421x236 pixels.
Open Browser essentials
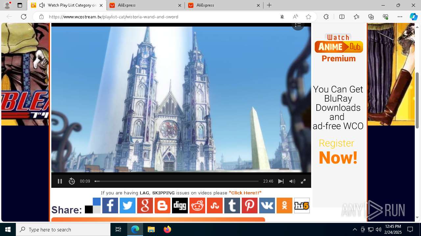(x=385, y=17)
